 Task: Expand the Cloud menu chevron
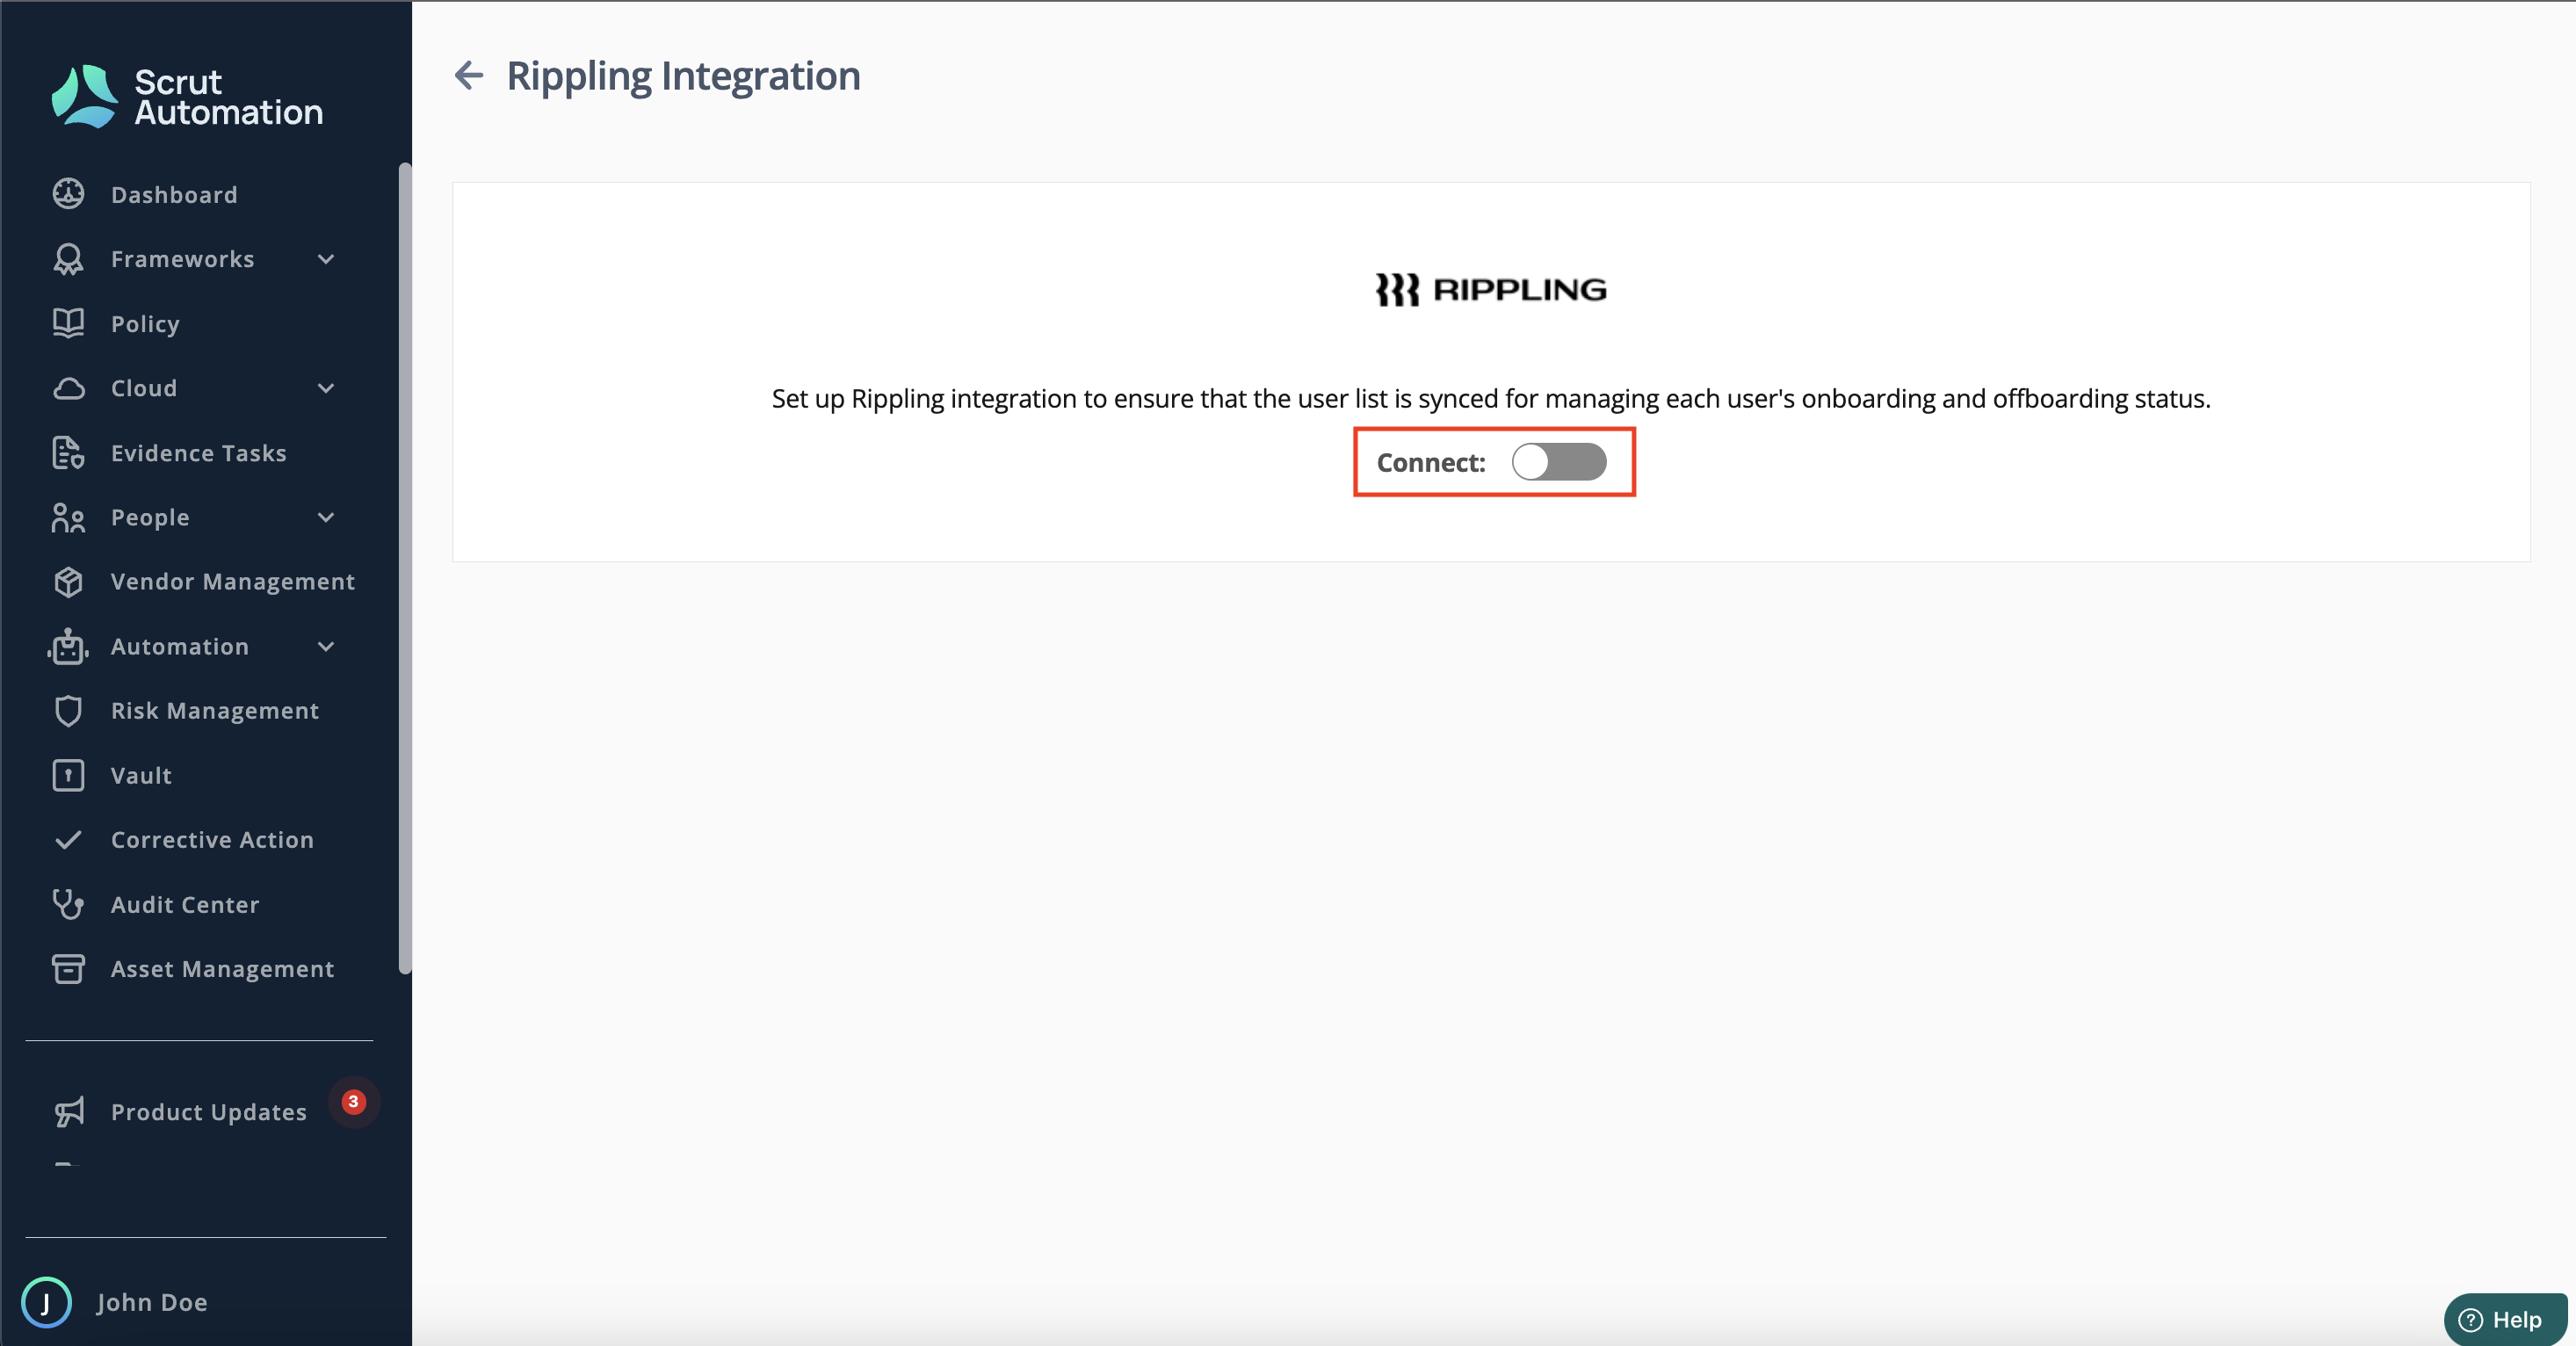click(326, 389)
